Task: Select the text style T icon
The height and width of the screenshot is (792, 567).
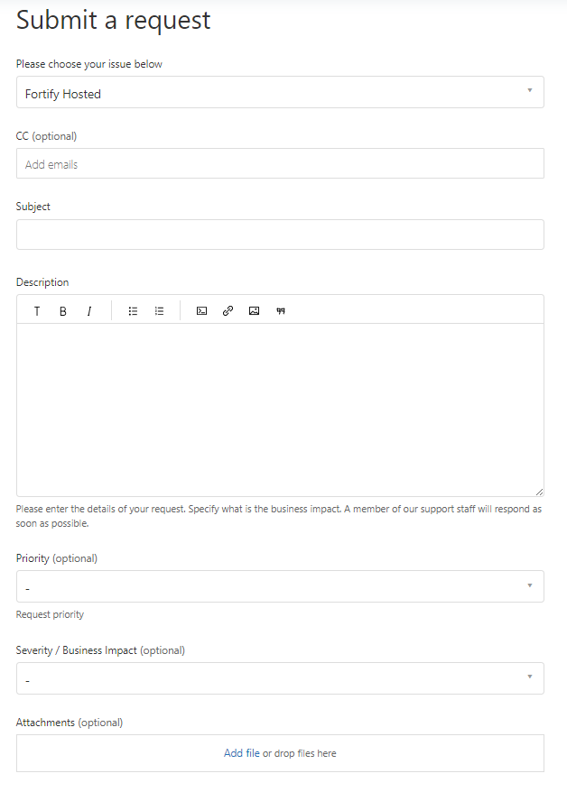Action: coord(37,311)
